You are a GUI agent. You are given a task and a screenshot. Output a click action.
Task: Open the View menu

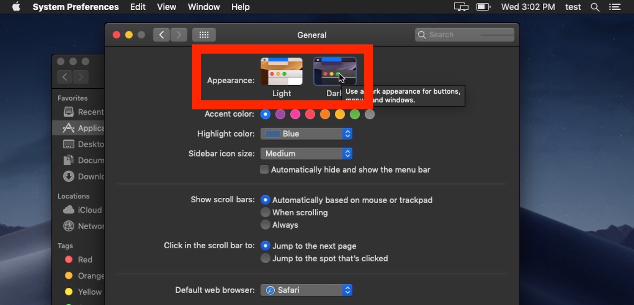(167, 7)
